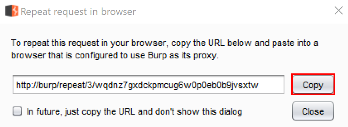
Task: Tick the 'just copy the URL' checkbox
Action: point(17,111)
